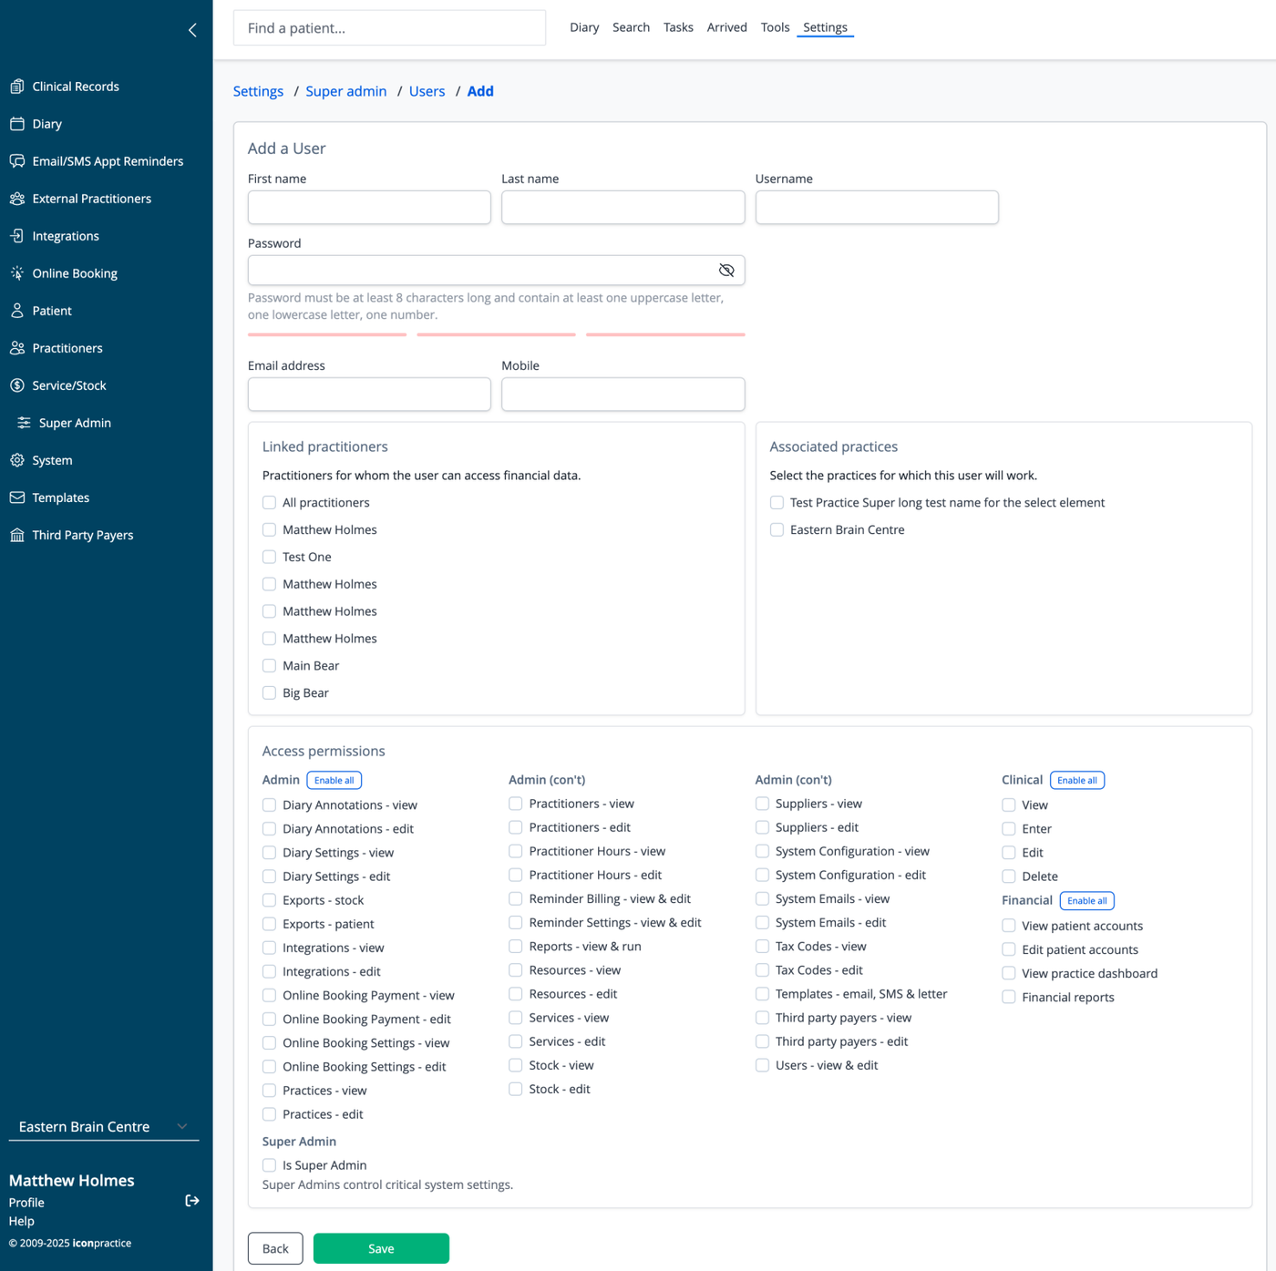Enable Reports - view & run permission
This screenshot has height=1271, width=1276.
point(516,947)
